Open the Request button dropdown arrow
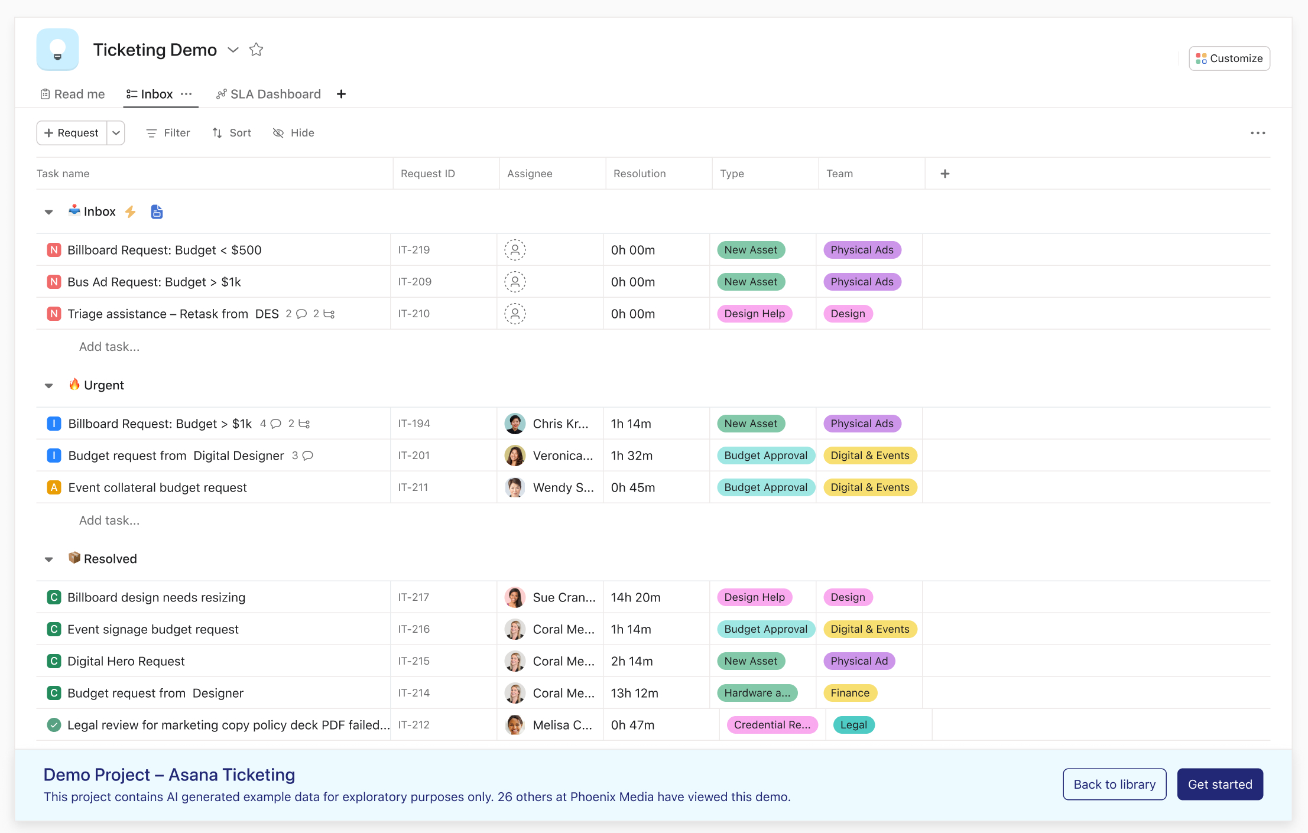This screenshot has width=1308, height=833. pyautogui.click(x=116, y=133)
